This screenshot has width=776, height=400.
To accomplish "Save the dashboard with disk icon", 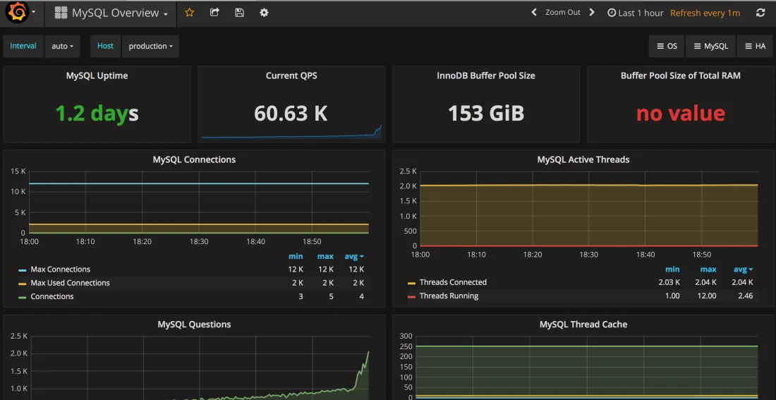I will point(240,13).
